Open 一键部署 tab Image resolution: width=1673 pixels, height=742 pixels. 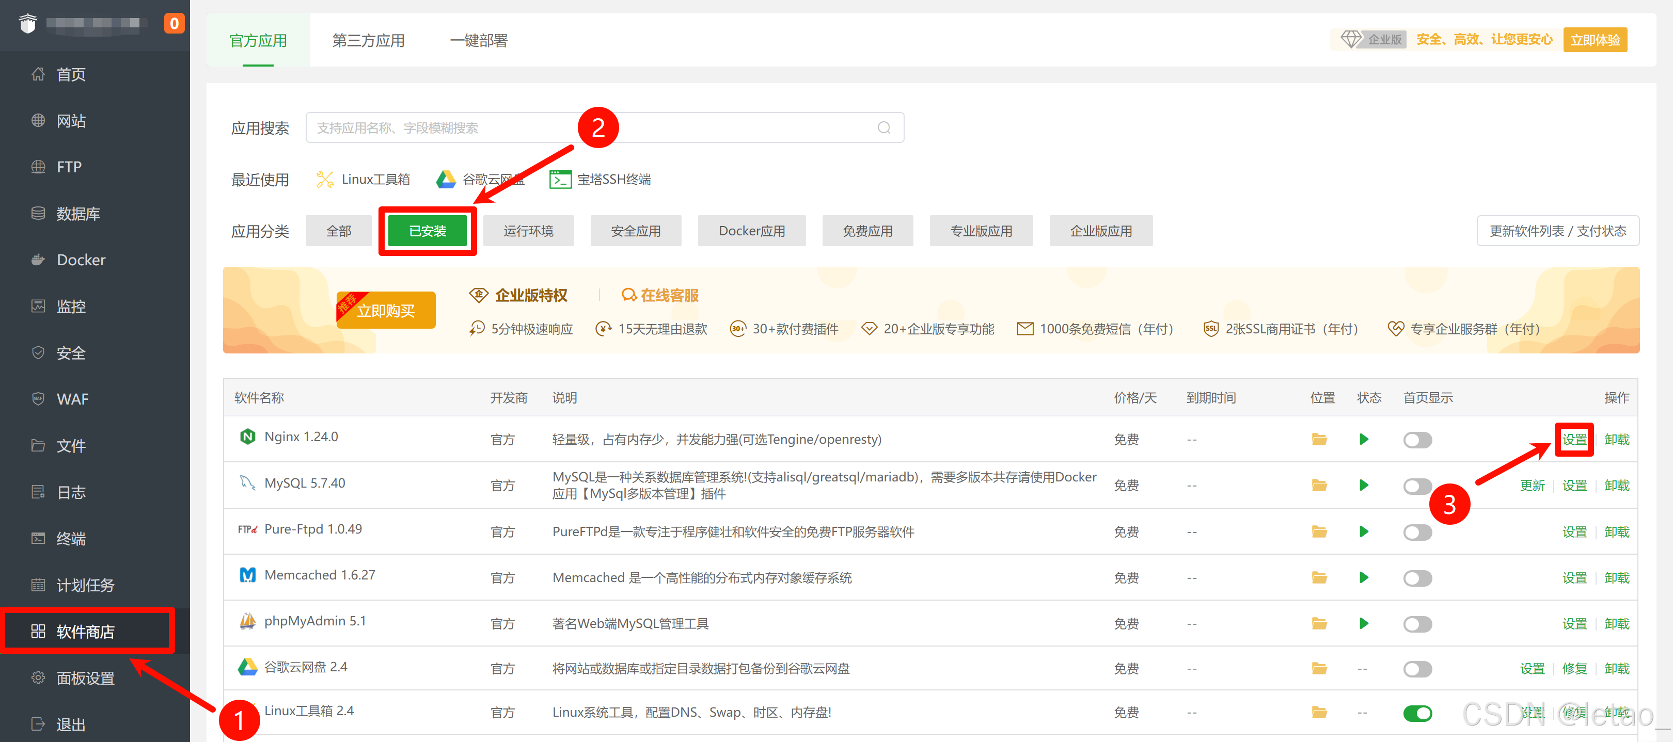point(479,40)
